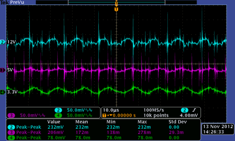Screen dimensions: 235x141
Task: Click the Std Dev column header
Action: [177, 122]
